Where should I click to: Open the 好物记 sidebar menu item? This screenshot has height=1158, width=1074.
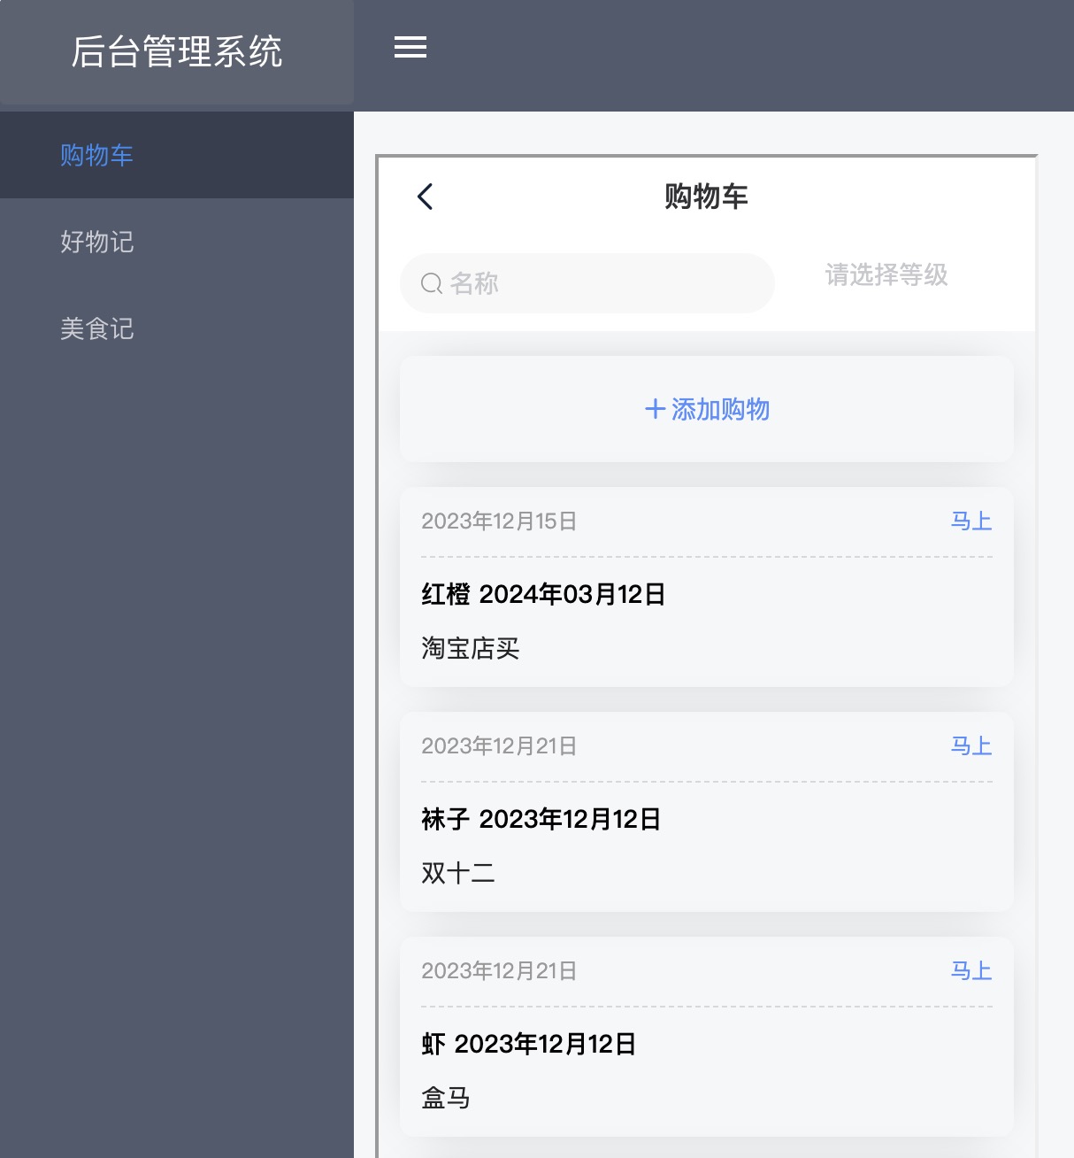[x=177, y=242]
